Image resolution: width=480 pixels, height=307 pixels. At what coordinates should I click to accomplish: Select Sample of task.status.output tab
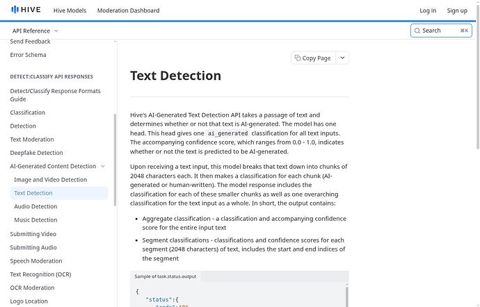[x=166, y=276]
